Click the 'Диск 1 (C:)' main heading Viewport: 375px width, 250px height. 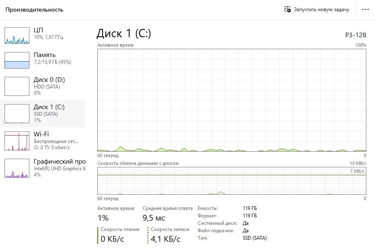pos(123,33)
